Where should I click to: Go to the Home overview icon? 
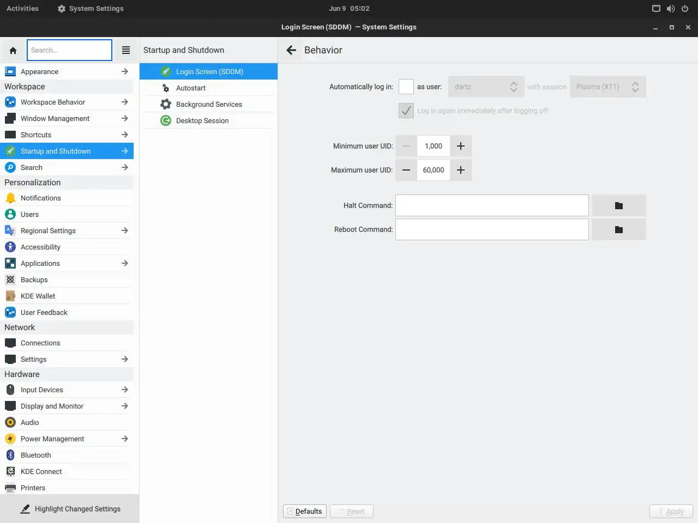[x=13, y=50]
